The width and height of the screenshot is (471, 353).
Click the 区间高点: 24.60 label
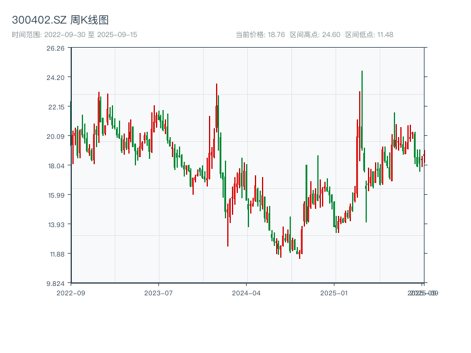315,35
